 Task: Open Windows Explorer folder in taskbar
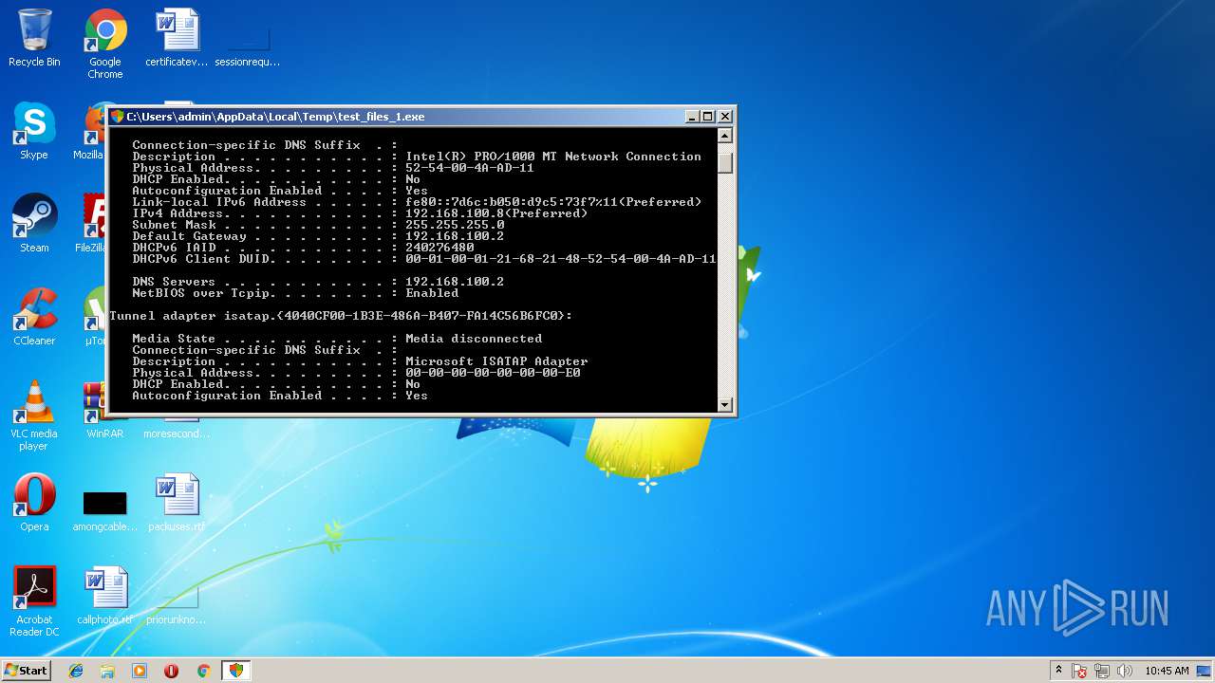107,671
